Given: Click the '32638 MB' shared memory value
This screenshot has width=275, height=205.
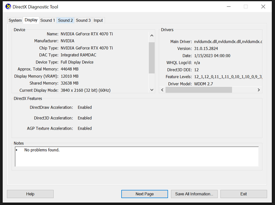Looking at the screenshot, I should (x=69, y=83).
